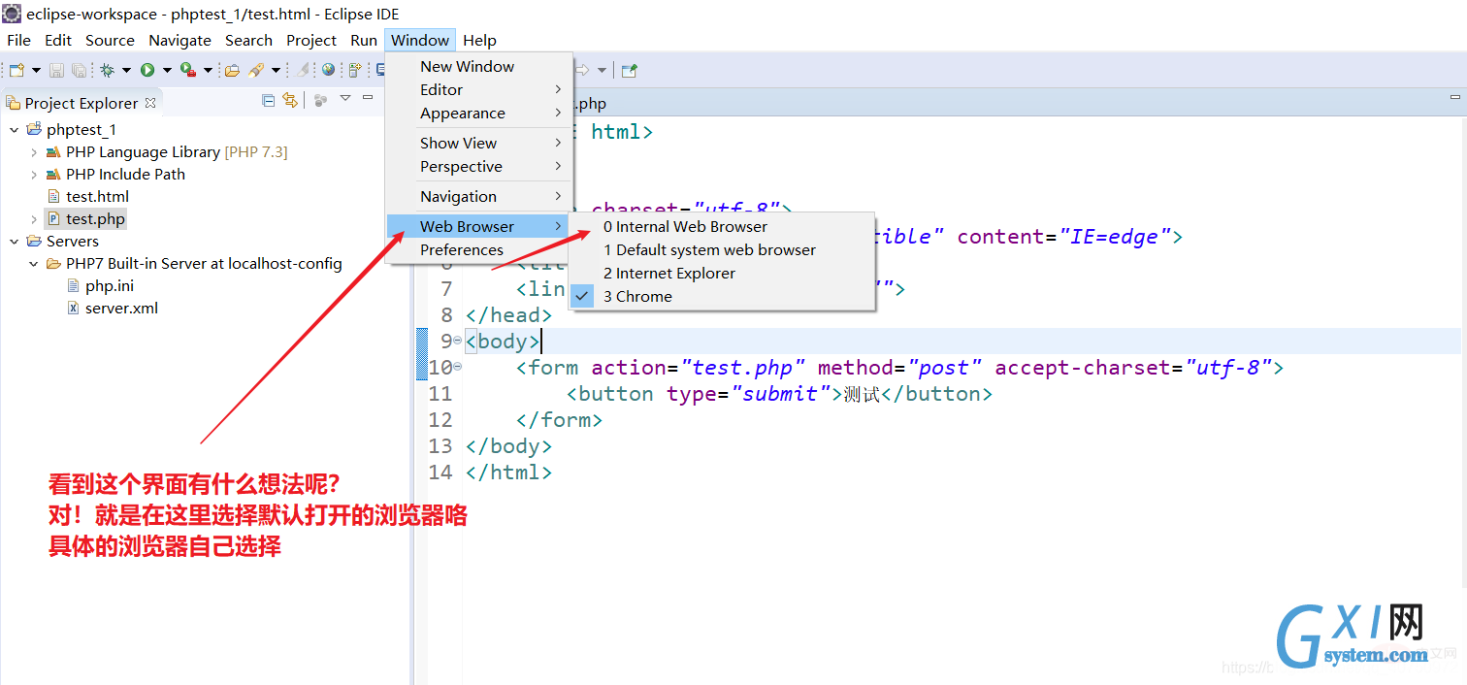1467x685 pixels.
Task: Fold the body tag at line 9
Action: [x=458, y=341]
